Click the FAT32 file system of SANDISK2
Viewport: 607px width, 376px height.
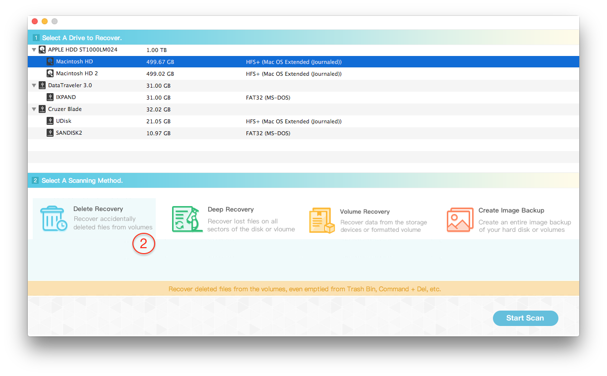(268, 133)
